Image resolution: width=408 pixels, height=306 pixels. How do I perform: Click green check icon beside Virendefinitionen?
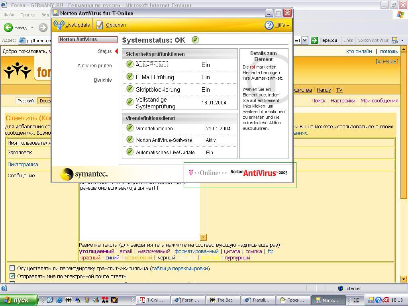pos(130,128)
